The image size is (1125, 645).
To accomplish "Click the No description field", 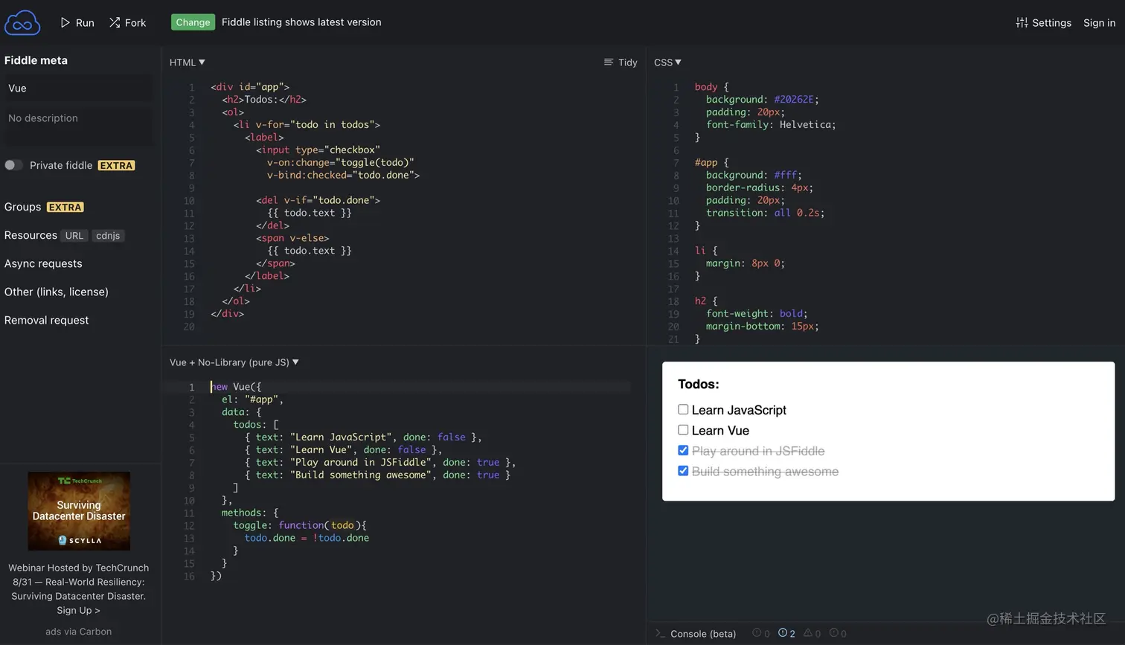I will coord(78,125).
